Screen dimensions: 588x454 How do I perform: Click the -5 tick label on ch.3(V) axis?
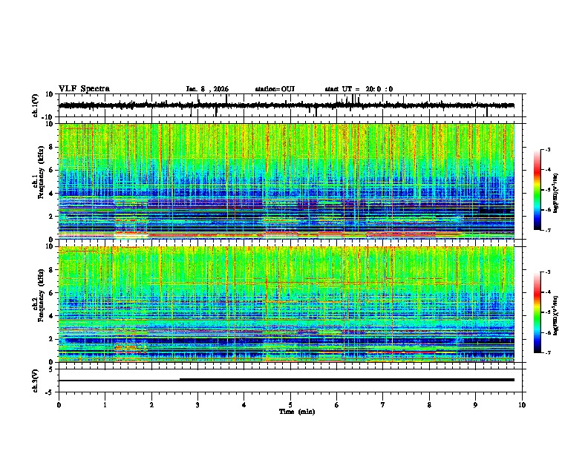pos(50,392)
